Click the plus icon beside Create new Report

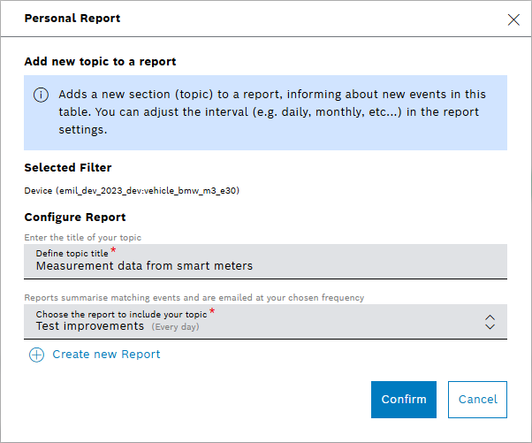click(x=36, y=355)
